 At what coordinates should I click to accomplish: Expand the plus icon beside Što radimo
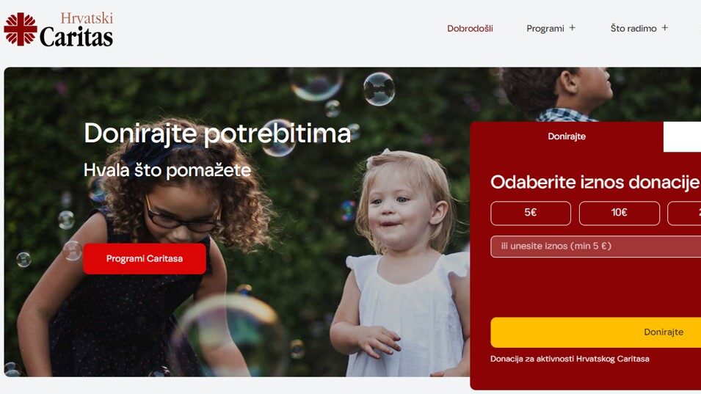tap(665, 28)
